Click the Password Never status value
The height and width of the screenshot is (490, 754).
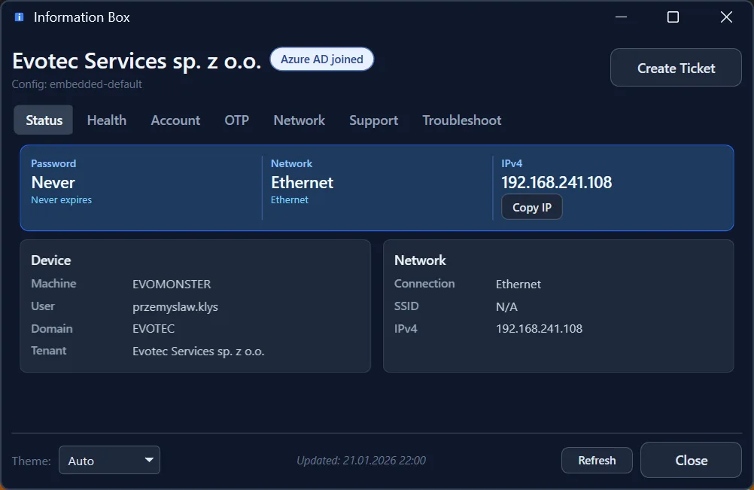coord(53,183)
